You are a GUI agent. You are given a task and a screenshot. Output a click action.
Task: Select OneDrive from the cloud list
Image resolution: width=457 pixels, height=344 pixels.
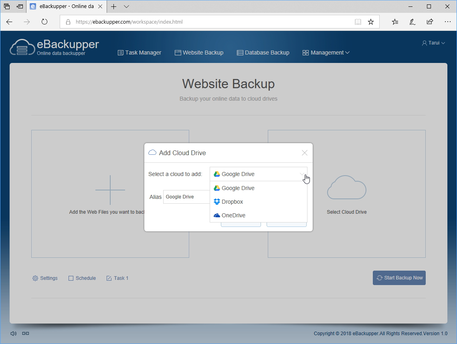tap(233, 215)
